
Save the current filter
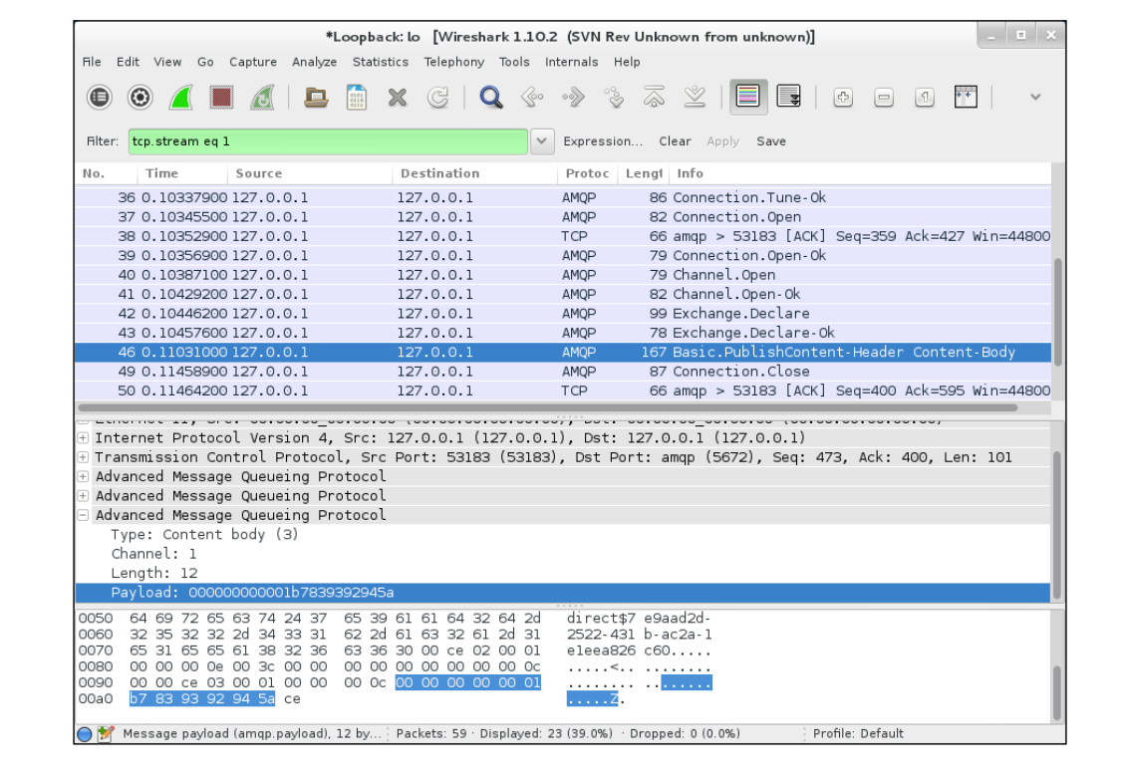pyautogui.click(x=770, y=141)
